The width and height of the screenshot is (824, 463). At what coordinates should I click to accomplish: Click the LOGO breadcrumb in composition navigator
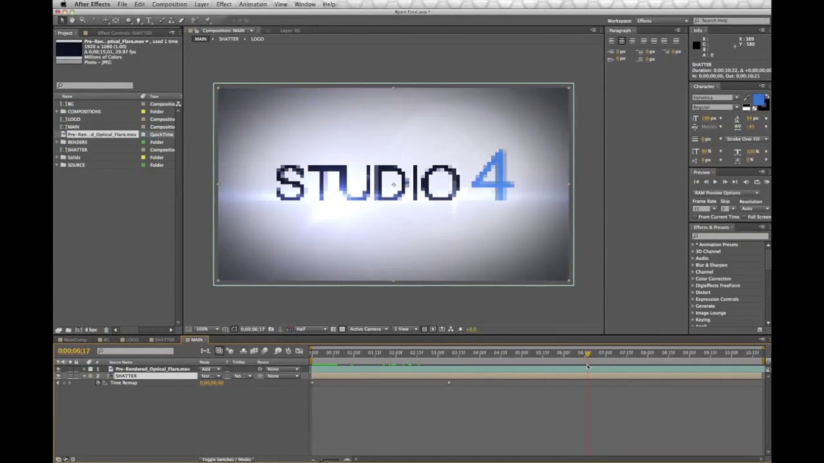(x=257, y=39)
